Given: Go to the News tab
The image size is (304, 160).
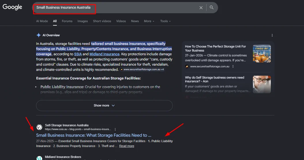Looking at the screenshot, I should click(x=135, y=21).
